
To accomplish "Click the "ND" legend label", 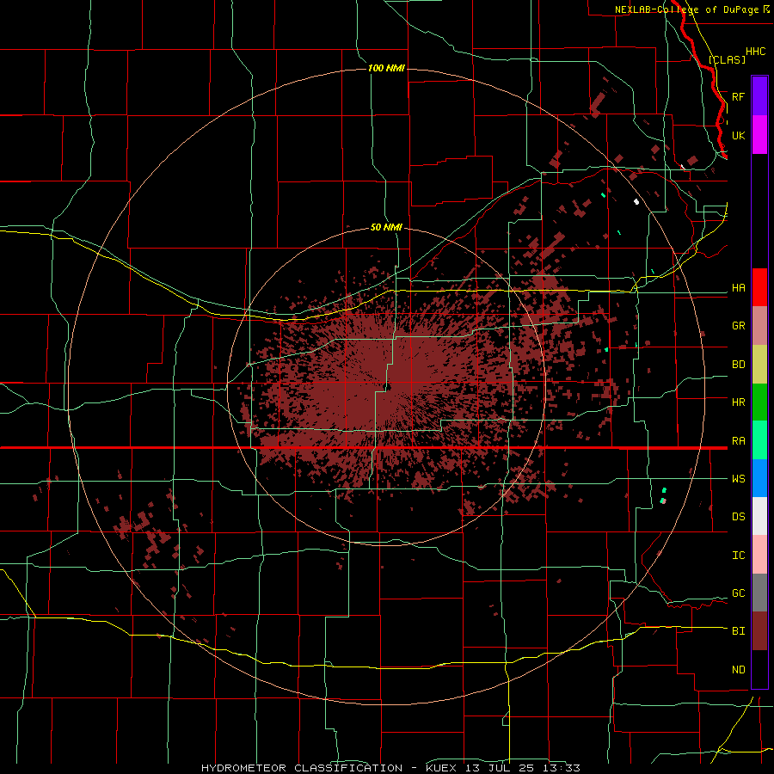I will (x=738, y=670).
